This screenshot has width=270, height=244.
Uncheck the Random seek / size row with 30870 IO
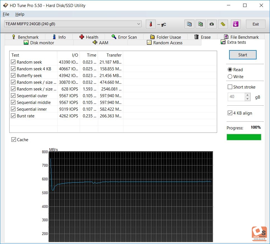[13, 82]
